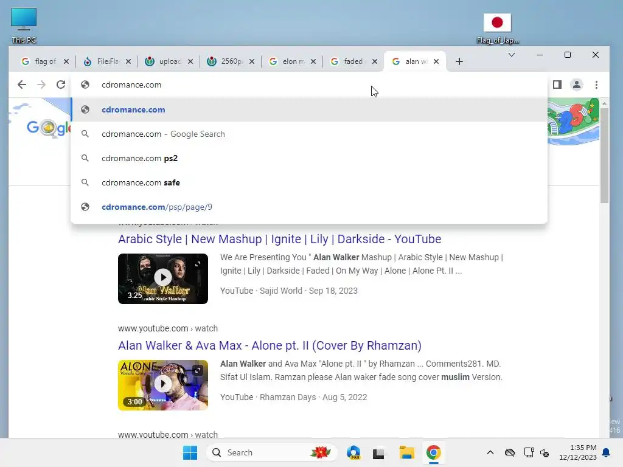Choose 'cdromance.com - Google Search' suggestion
This screenshot has height=467, width=623.
(x=309, y=134)
